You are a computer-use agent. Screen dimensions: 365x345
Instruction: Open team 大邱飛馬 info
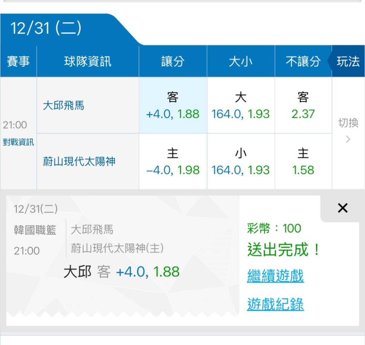[x=63, y=105]
